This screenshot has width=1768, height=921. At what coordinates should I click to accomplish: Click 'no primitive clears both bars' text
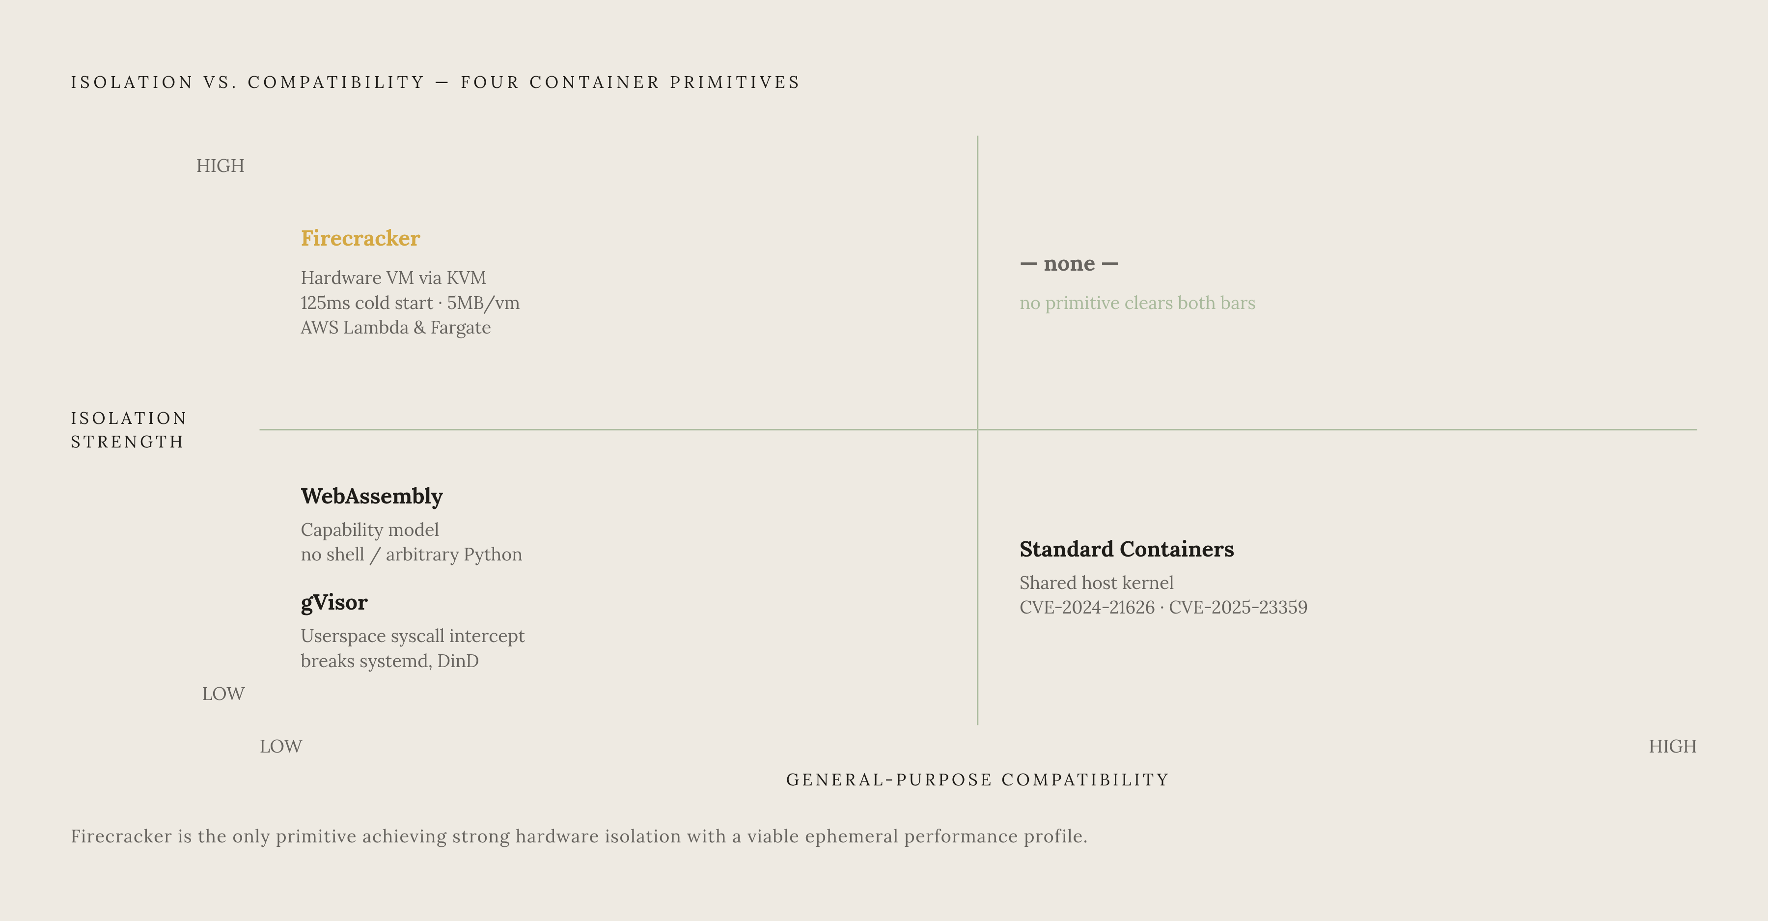coord(1137,304)
